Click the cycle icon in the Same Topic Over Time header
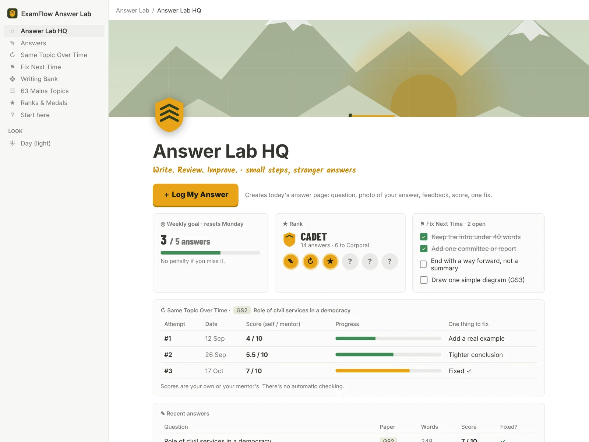589x442 pixels. pyautogui.click(x=163, y=310)
